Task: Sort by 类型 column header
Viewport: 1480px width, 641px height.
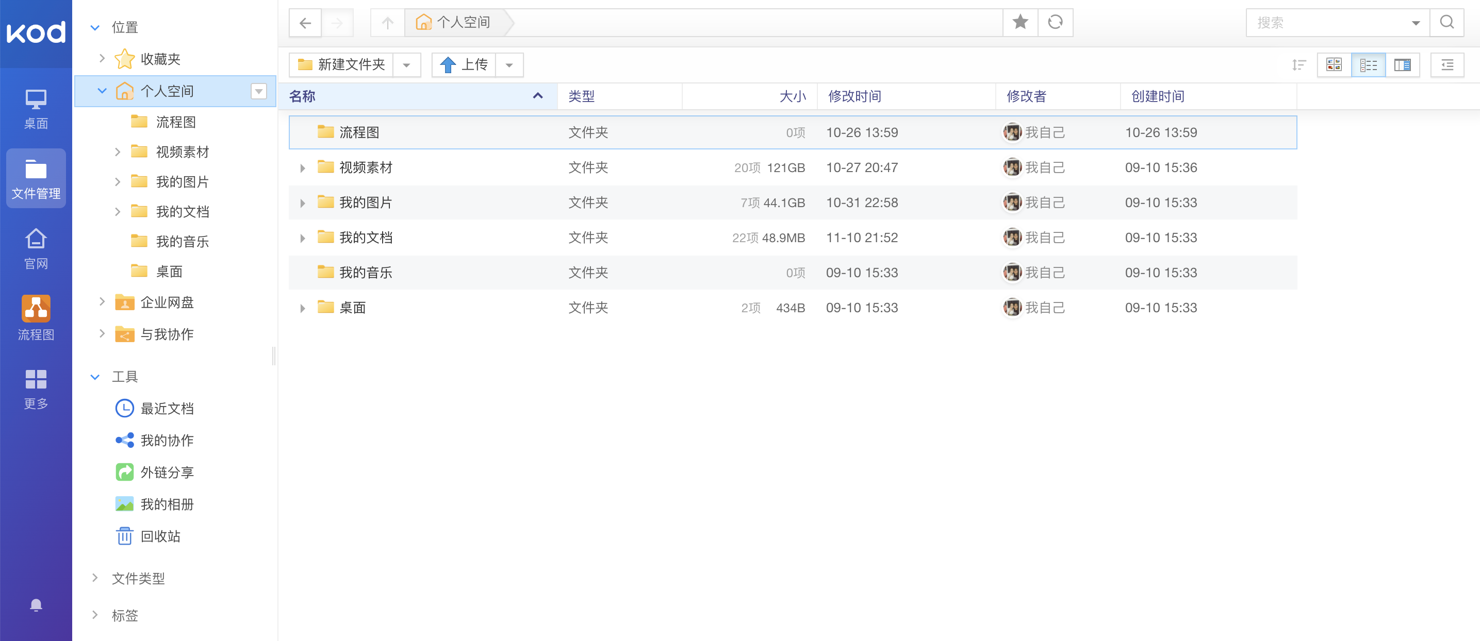Action: coord(619,96)
